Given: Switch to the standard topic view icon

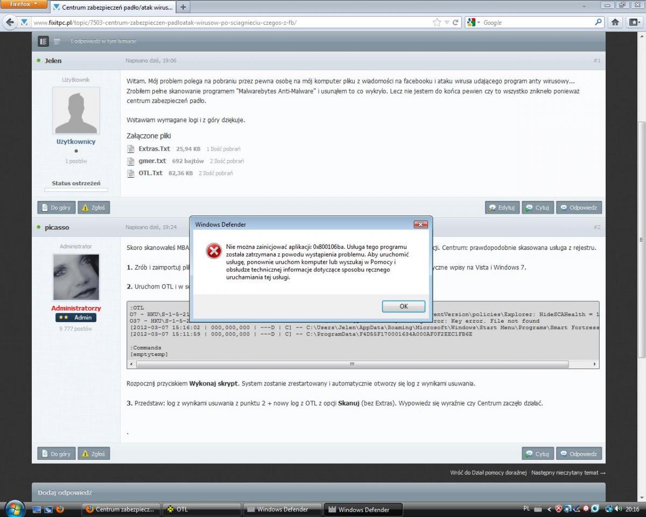Looking at the screenshot, I should [x=44, y=41].
